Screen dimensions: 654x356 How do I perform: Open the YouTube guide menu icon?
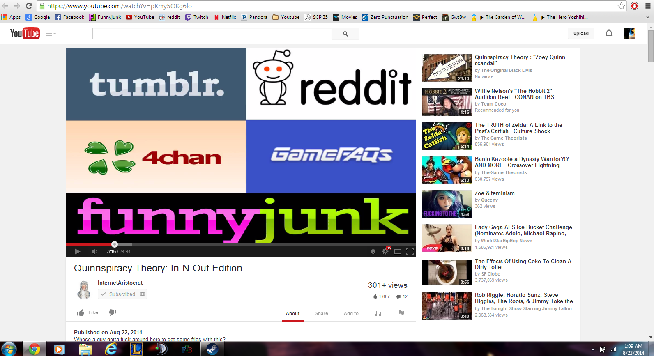point(51,34)
